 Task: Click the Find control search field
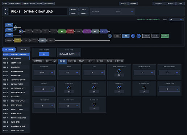point(103,12)
